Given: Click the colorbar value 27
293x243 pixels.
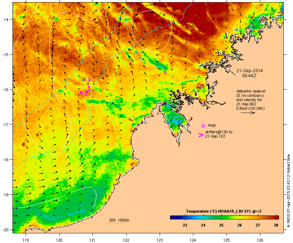Looking at the screenshot, I should tap(258, 225).
